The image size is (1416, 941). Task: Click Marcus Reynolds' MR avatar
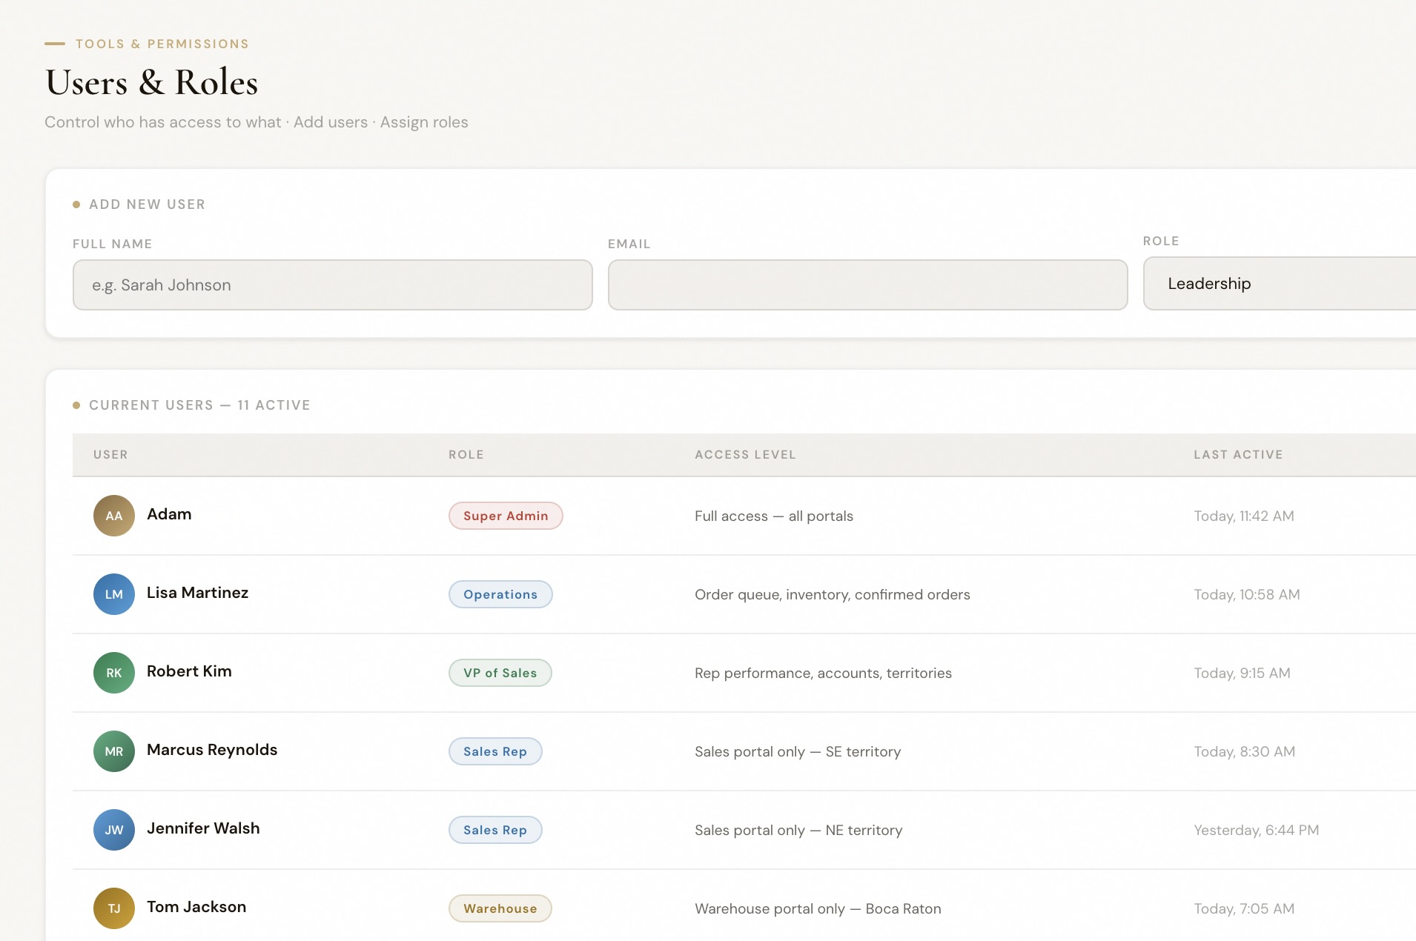tap(114, 751)
